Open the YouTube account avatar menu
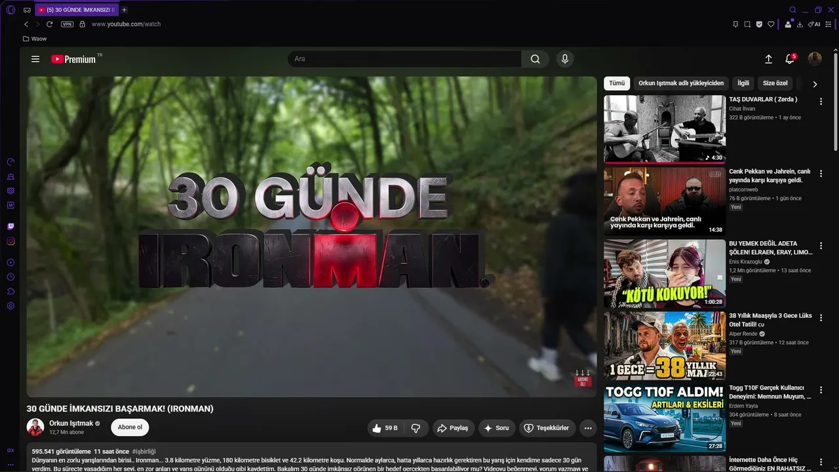 (x=815, y=59)
